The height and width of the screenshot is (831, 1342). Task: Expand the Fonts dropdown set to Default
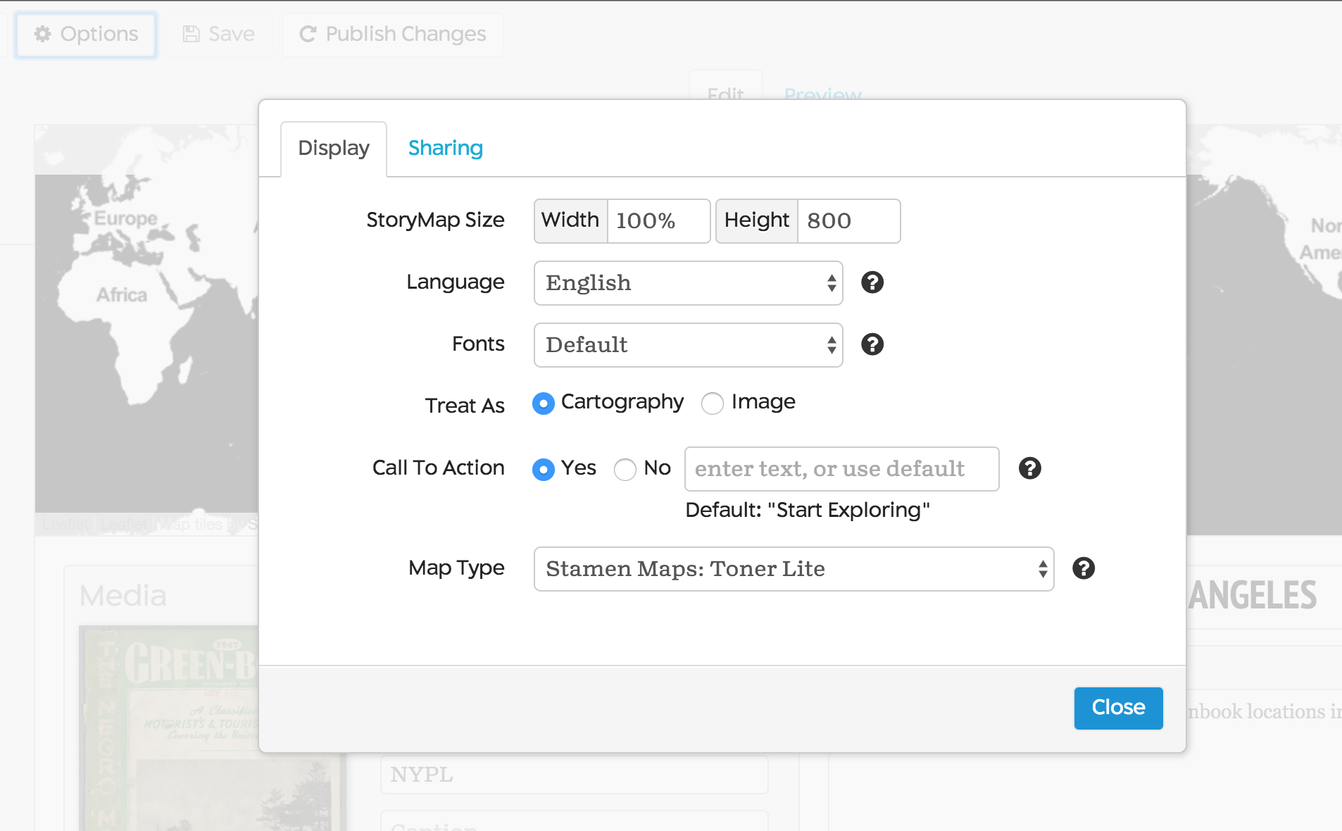688,345
